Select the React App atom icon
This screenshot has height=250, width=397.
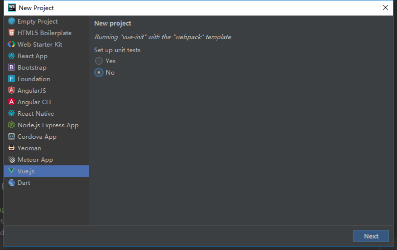pos(12,56)
